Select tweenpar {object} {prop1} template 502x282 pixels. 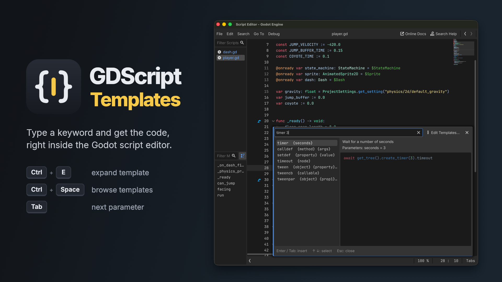point(307,179)
